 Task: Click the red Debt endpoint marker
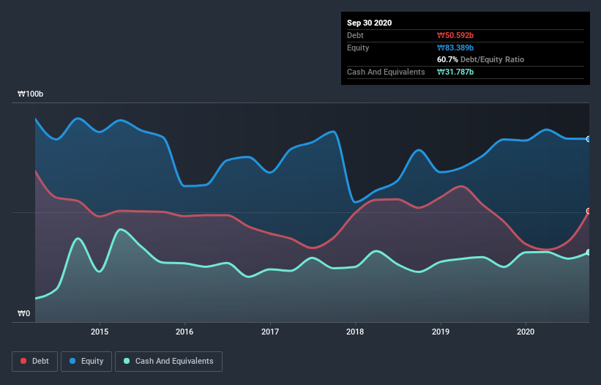pos(589,211)
